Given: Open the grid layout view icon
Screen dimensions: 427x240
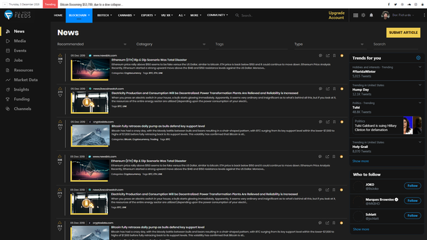Looking at the screenshot, I should point(356,15).
